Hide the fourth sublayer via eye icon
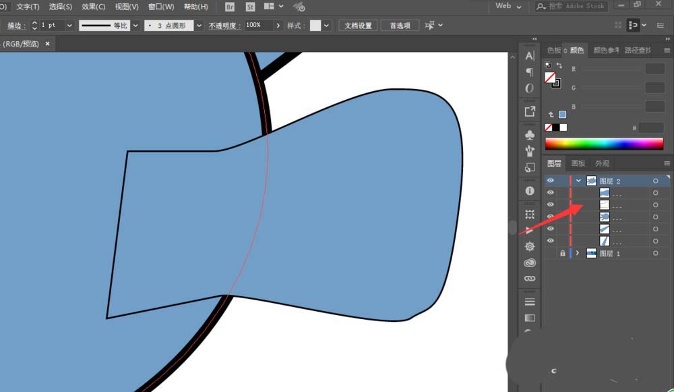This screenshot has width=674, height=392. coord(550,229)
